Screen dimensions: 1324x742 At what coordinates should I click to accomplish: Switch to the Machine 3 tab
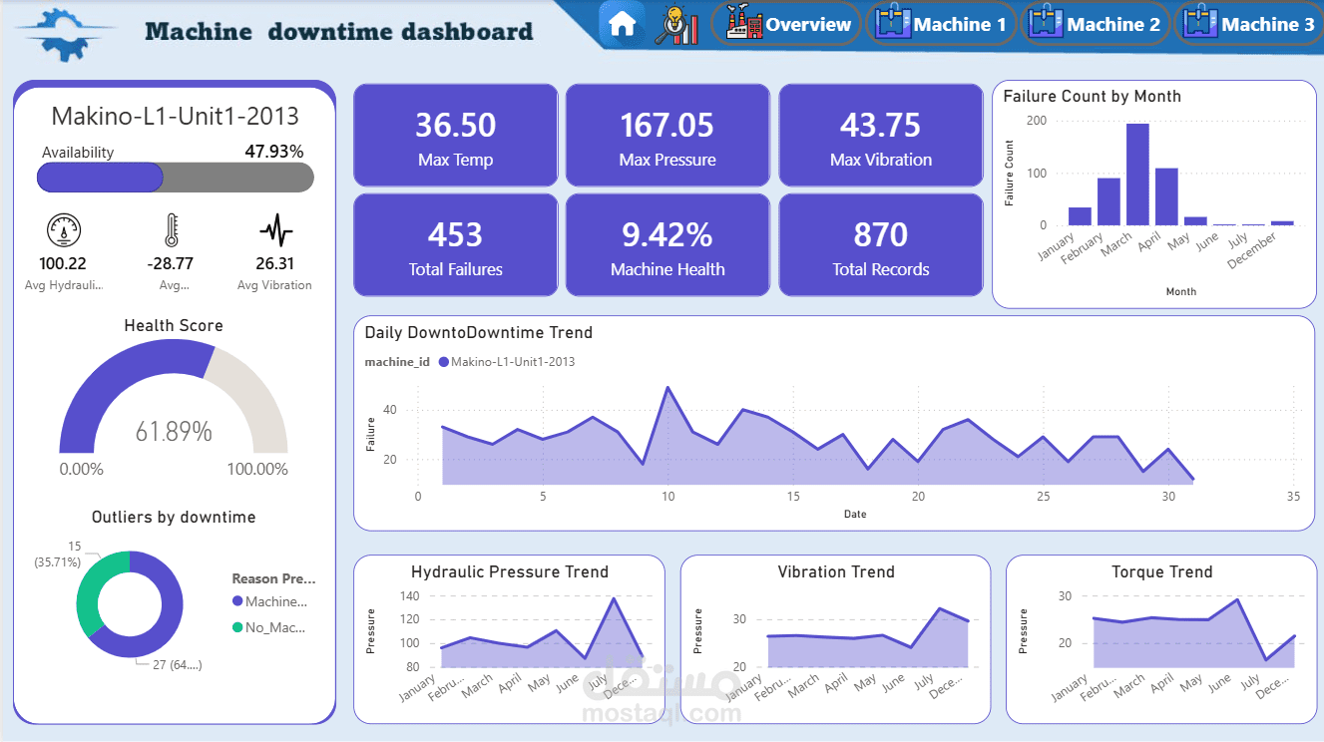click(x=1251, y=24)
